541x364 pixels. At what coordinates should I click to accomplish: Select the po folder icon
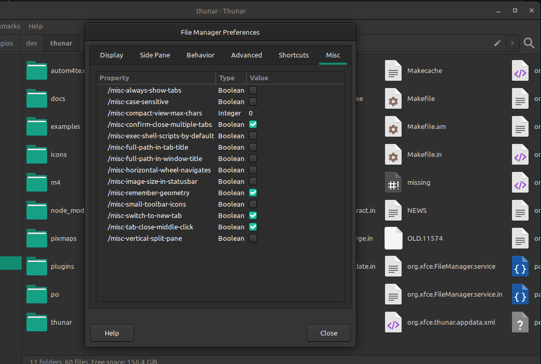37,294
